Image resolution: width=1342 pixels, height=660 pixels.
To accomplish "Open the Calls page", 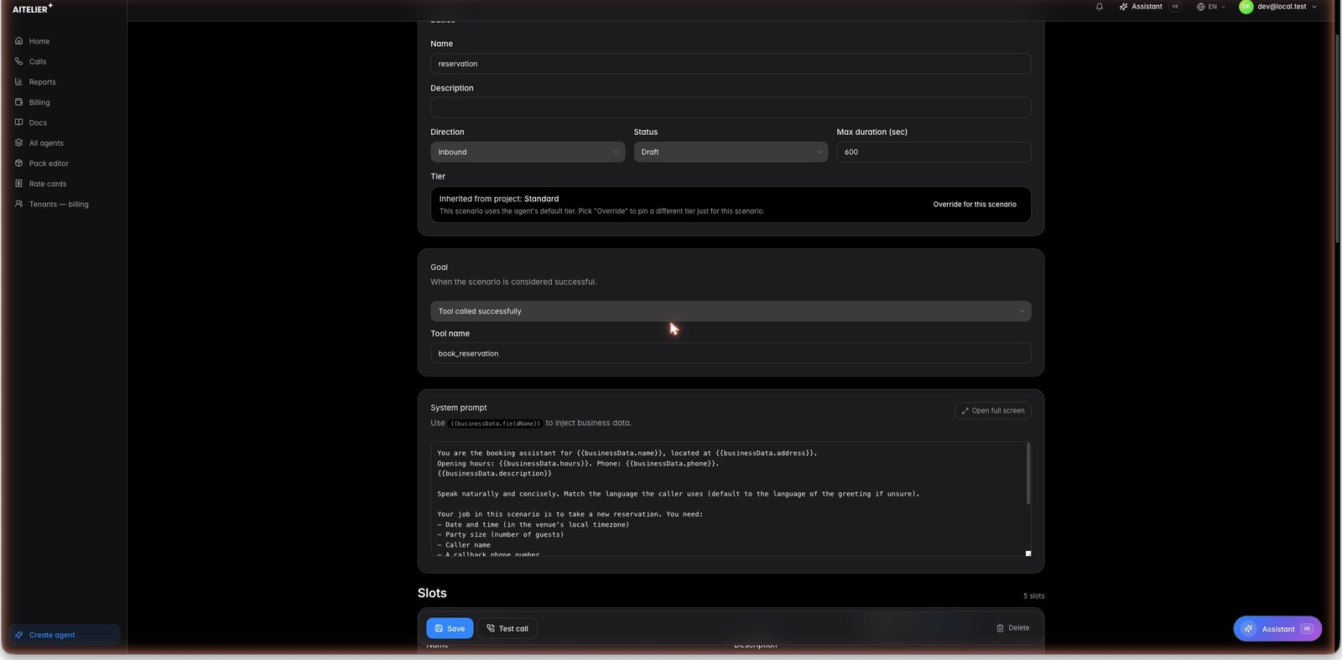I will point(38,61).
